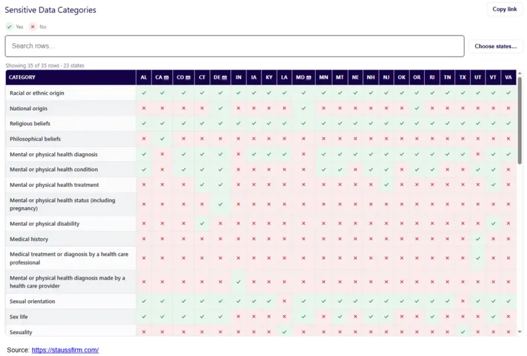Click the checkmark for Philosophical beliefs under CA
Viewport: 527px width, 356px height.
162,139
